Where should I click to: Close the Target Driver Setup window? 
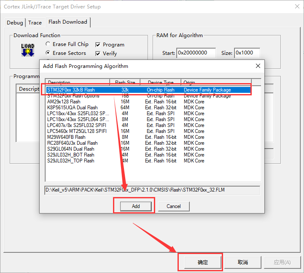click(x=297, y=6)
